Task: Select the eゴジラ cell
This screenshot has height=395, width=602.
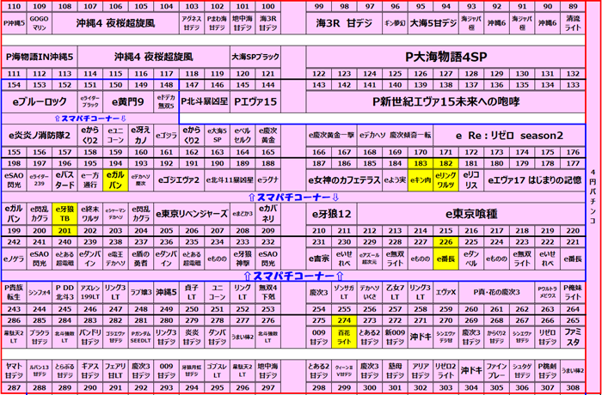Action: tap(166, 136)
